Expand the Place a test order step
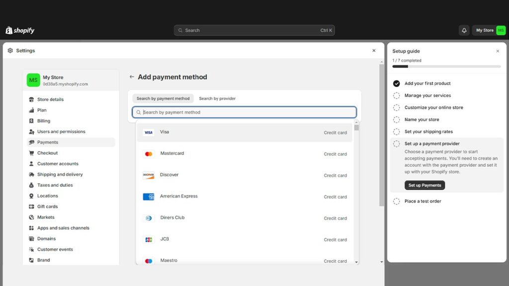The width and height of the screenshot is (509, 286). [423, 201]
